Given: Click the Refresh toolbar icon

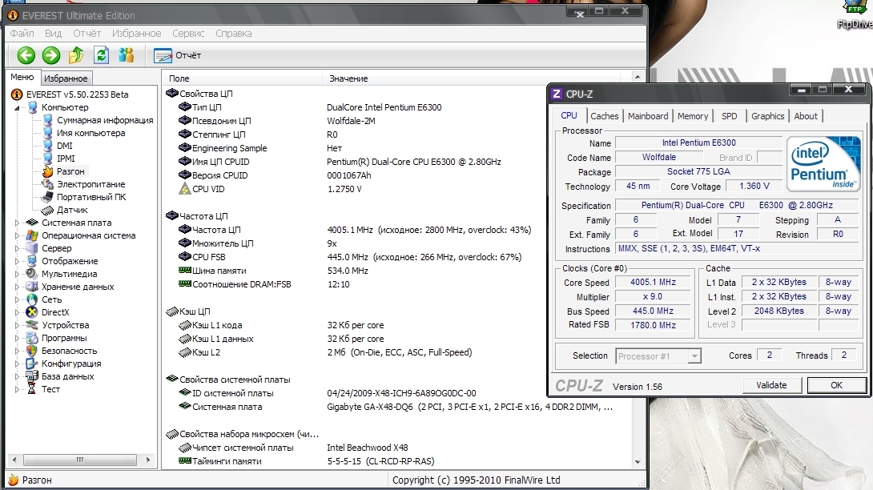Looking at the screenshot, I should pyautogui.click(x=102, y=55).
